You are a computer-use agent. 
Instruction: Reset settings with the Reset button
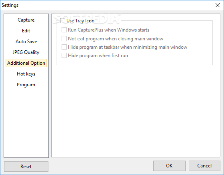26,167
